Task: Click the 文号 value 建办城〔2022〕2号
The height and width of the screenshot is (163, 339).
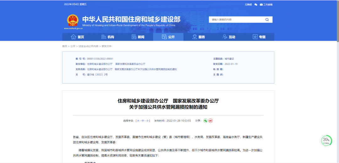Action: pos(97,74)
